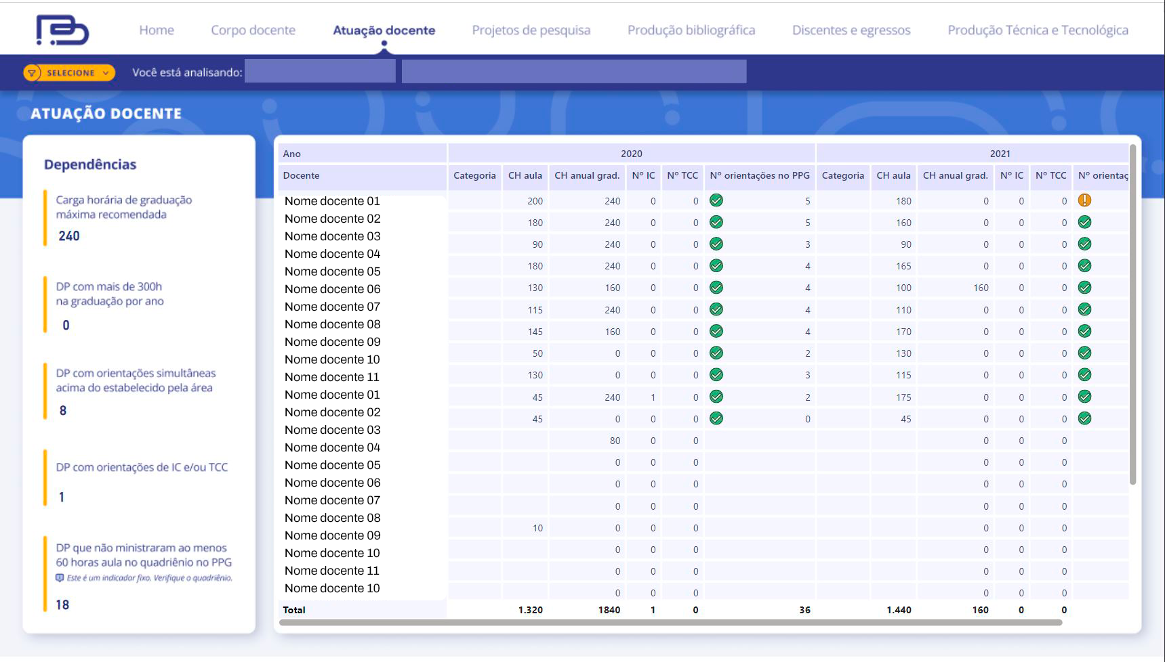Click the 2020 total value 1840
The height and width of the screenshot is (662, 1165).
[x=609, y=610]
